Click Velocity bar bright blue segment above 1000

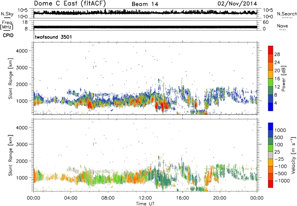click(271, 126)
